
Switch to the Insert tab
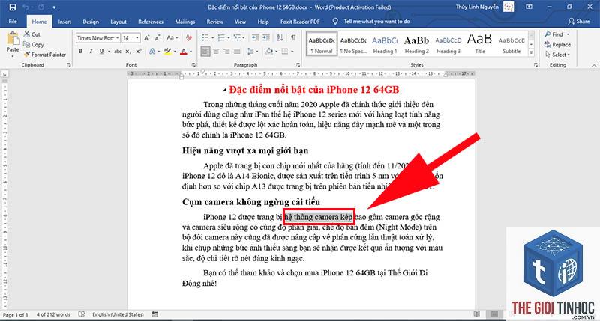click(x=64, y=22)
